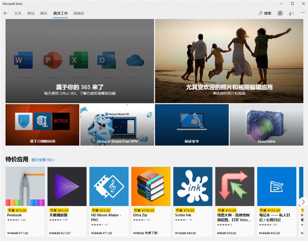Viewport: 308px width, 241px height.
Task: Open the three-dot more menu
Action: [x=303, y=13]
